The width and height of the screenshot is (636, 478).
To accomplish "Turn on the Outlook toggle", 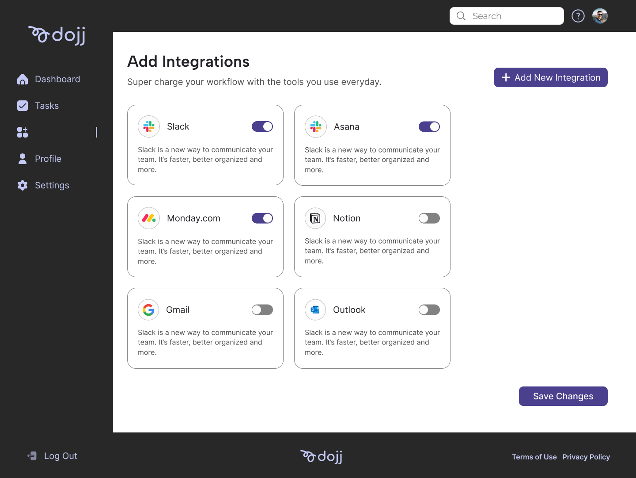I will pos(429,310).
